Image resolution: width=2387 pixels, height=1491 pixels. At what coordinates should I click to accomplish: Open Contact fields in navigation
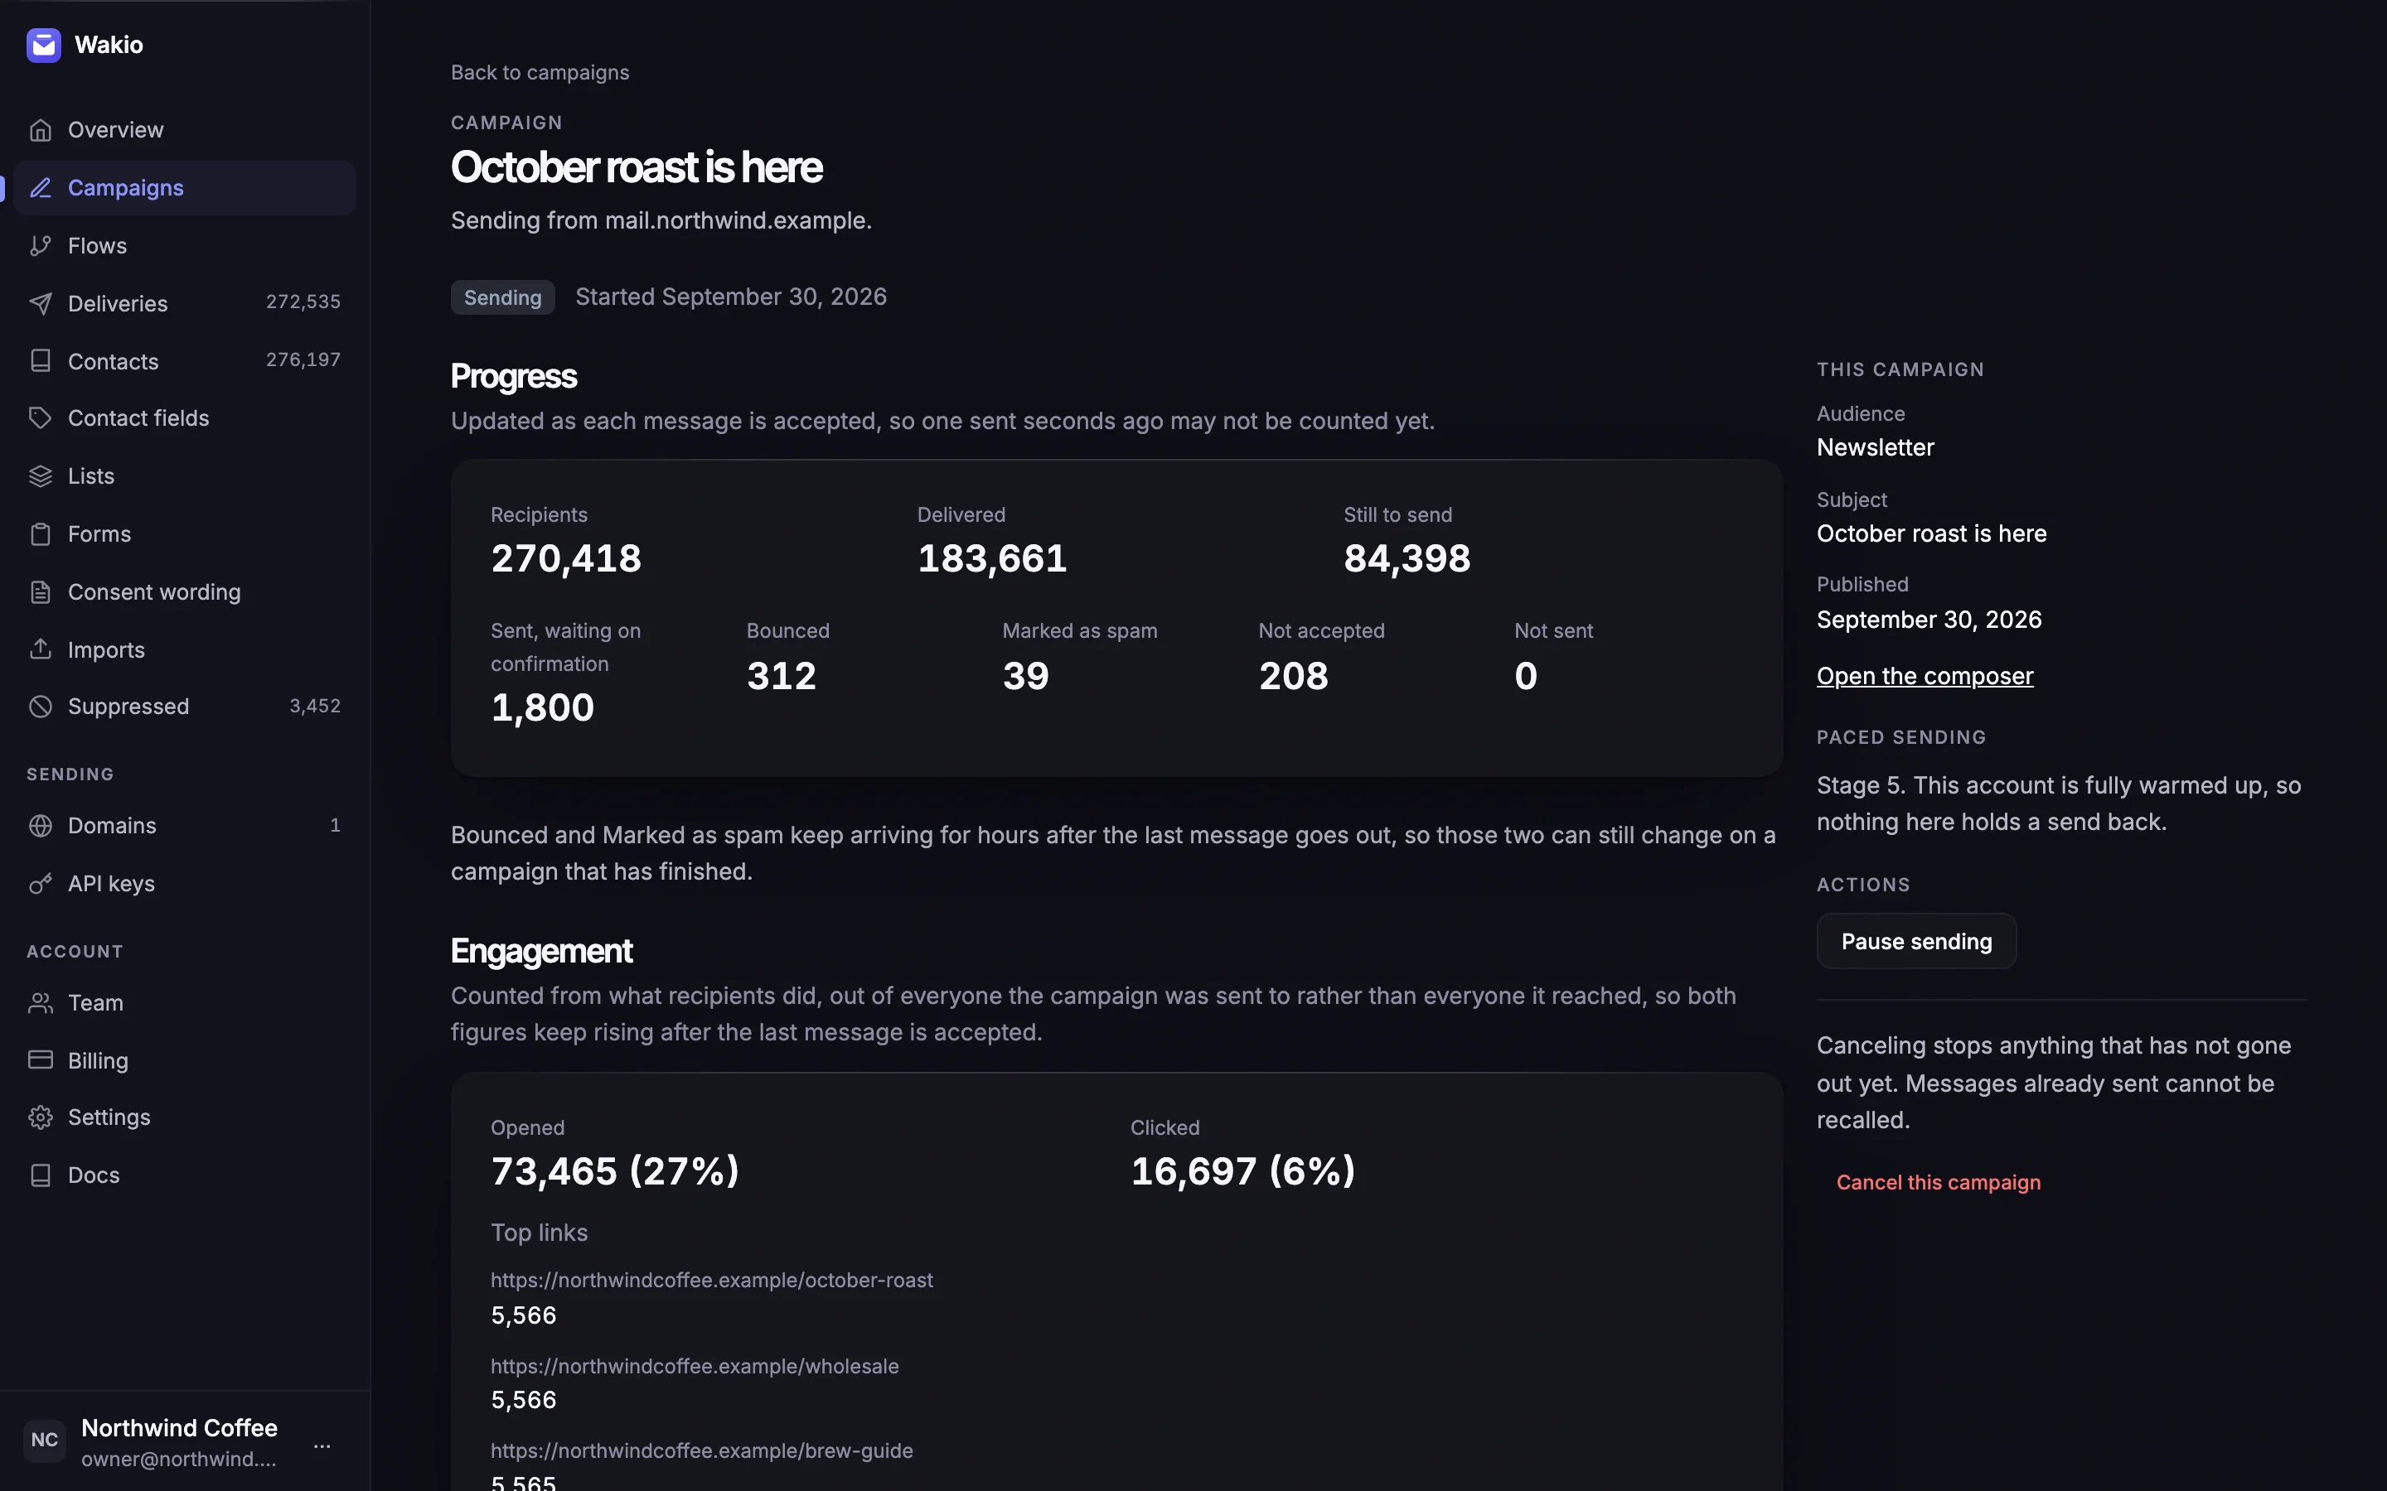click(x=185, y=418)
